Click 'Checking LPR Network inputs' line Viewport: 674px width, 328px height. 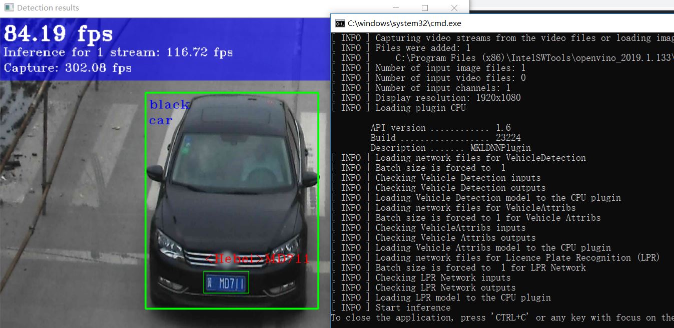click(421, 278)
